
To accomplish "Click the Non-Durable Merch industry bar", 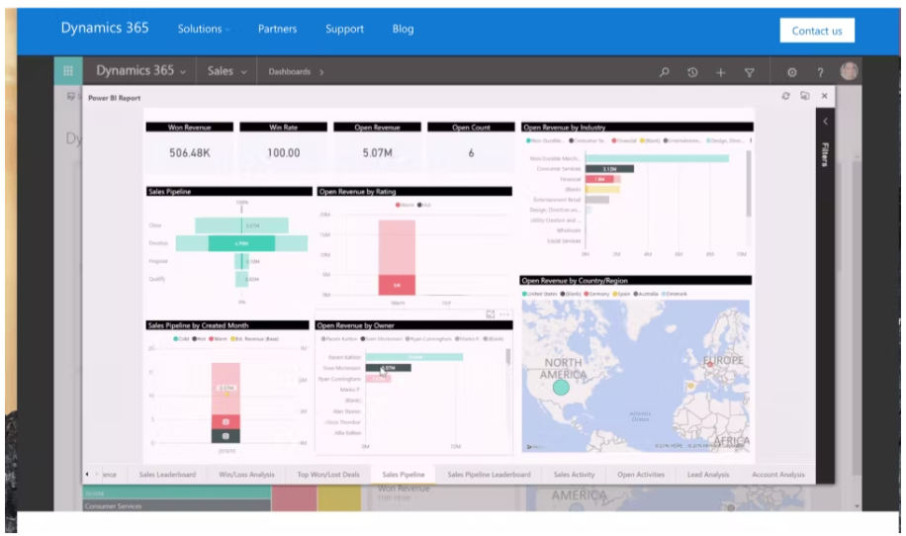I will pos(657,158).
